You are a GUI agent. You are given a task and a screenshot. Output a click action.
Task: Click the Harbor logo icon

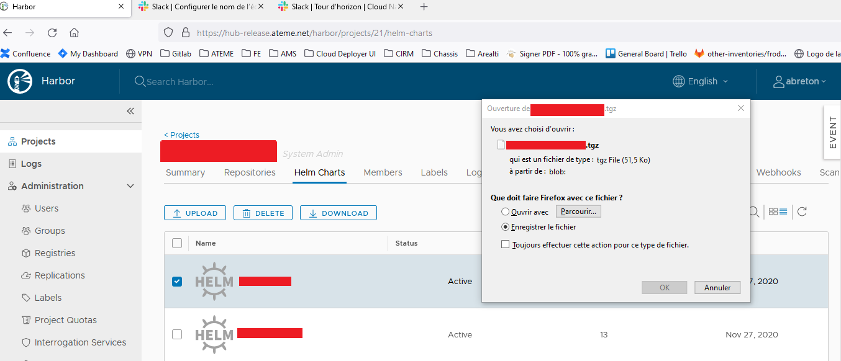pyautogui.click(x=19, y=81)
